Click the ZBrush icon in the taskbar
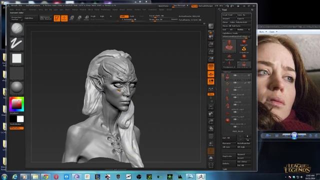 [x=200, y=176]
